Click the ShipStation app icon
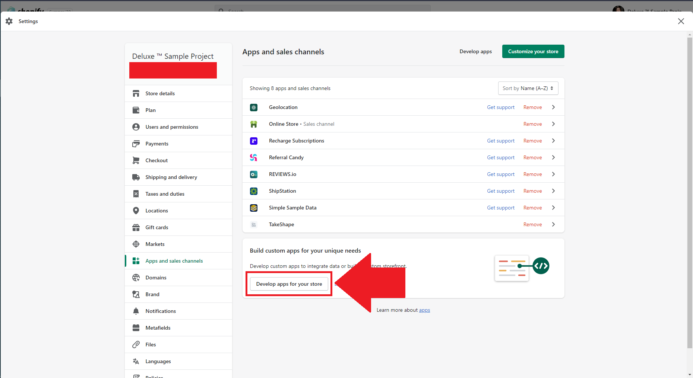The image size is (693, 378). (254, 191)
